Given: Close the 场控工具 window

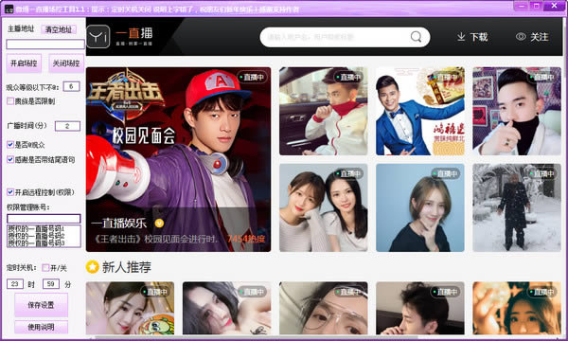Looking at the screenshot, I should (x=554, y=6).
